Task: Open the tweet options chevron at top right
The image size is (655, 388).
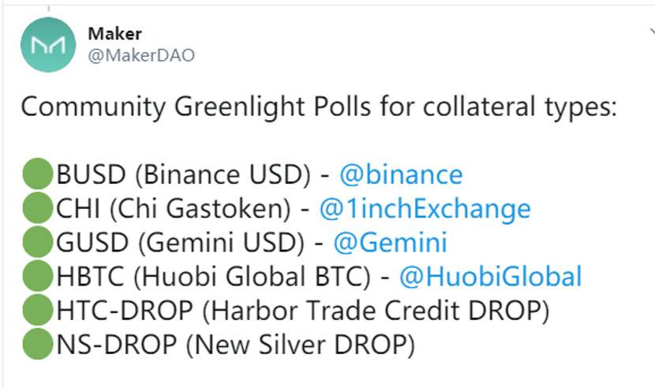Action: [650, 32]
